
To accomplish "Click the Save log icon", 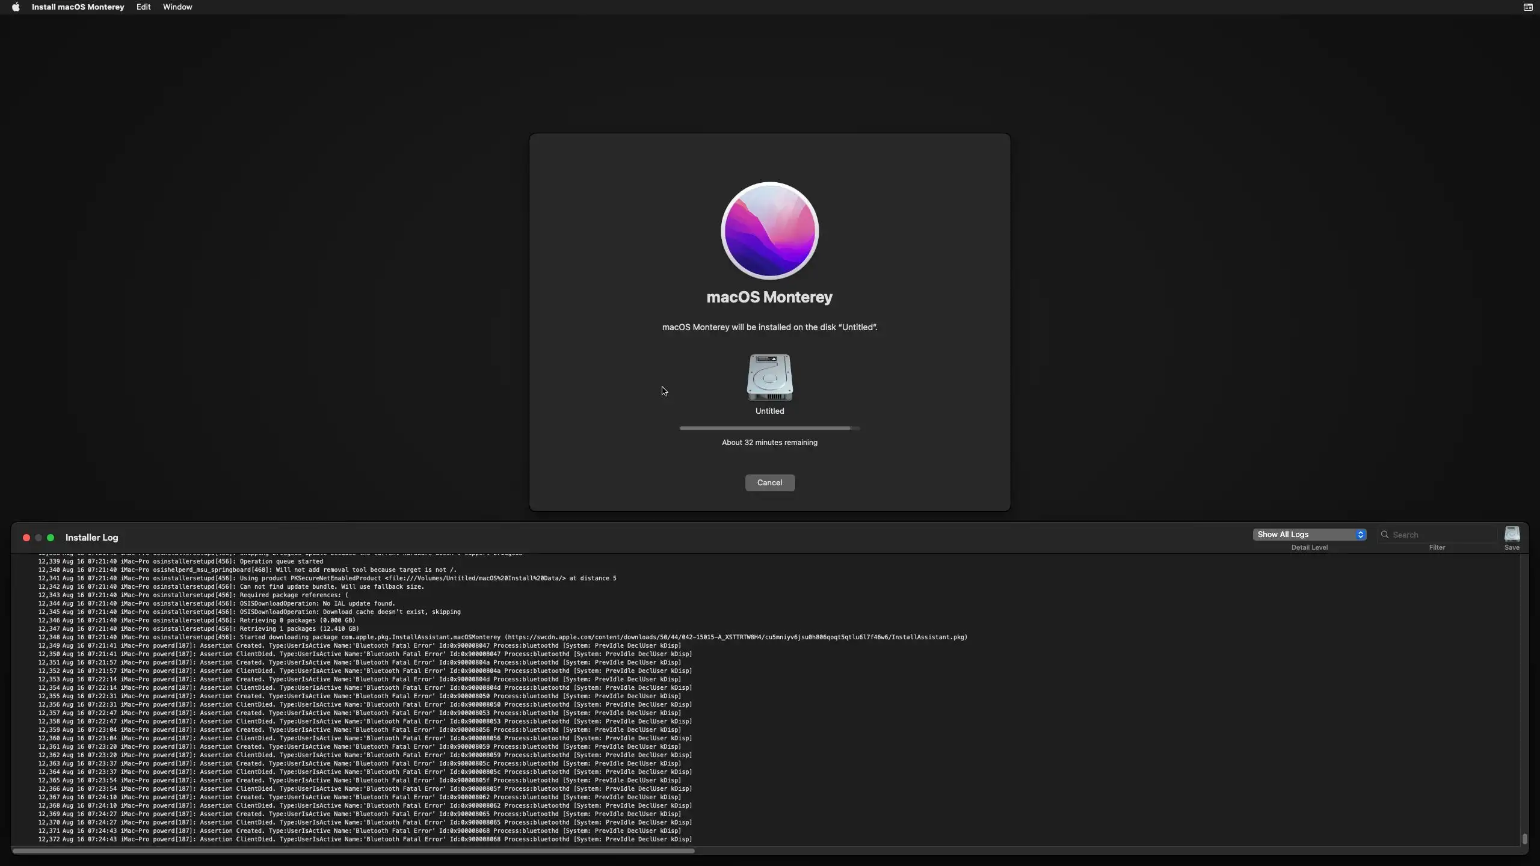I will 1512,535.
